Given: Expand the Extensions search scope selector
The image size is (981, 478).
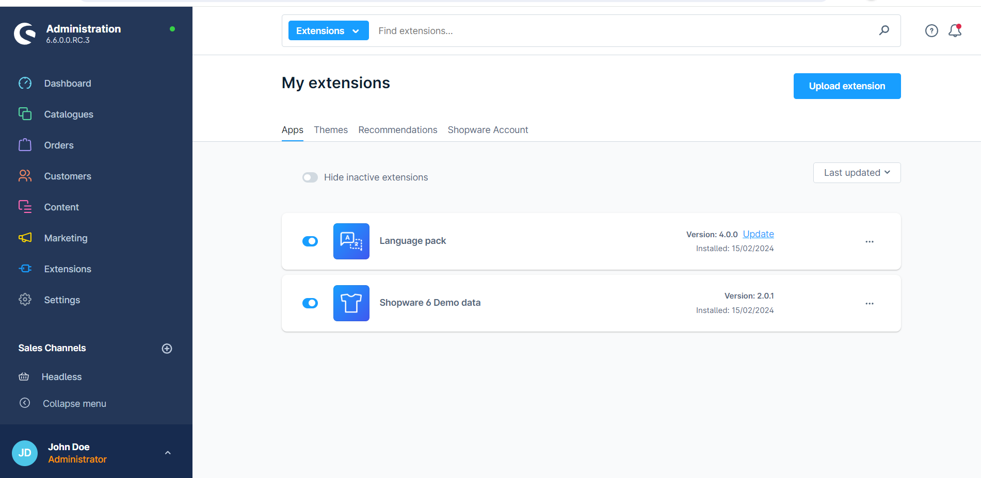Looking at the screenshot, I should (x=328, y=30).
